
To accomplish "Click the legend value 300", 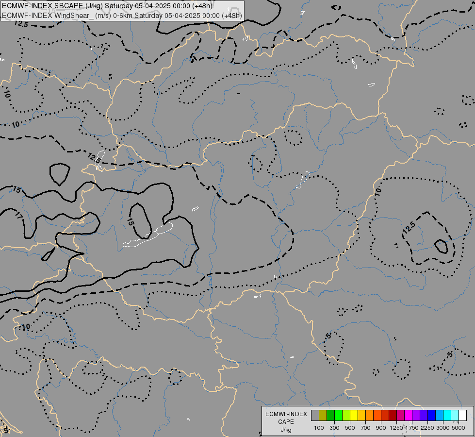I will [x=334, y=428].
